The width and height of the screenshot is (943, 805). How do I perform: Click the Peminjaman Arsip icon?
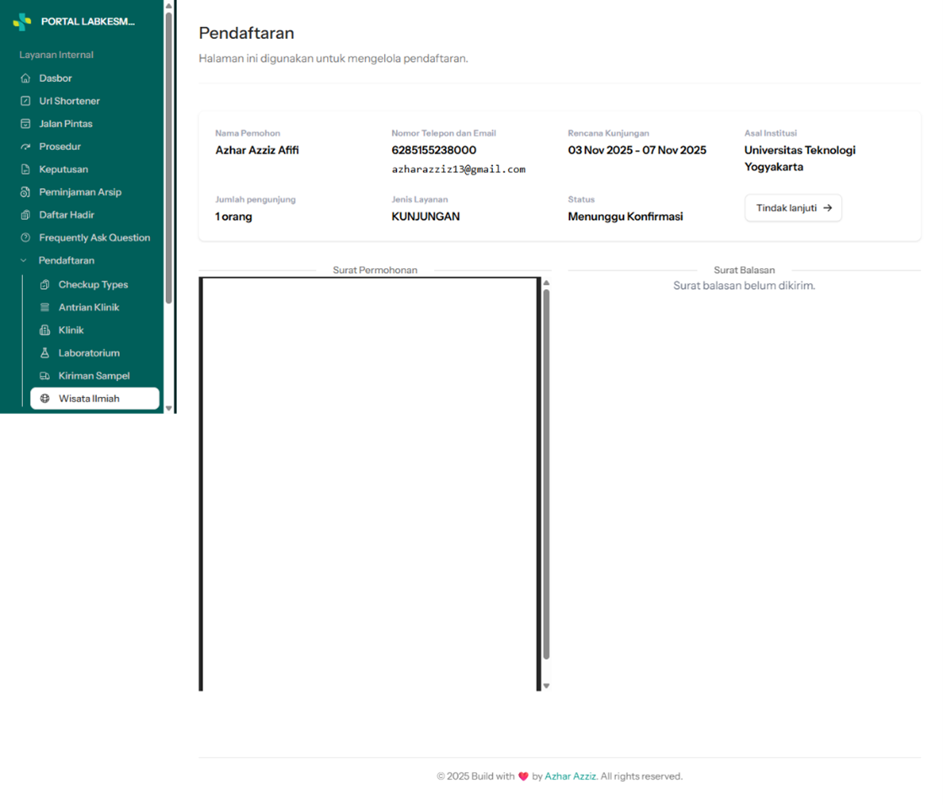(25, 192)
